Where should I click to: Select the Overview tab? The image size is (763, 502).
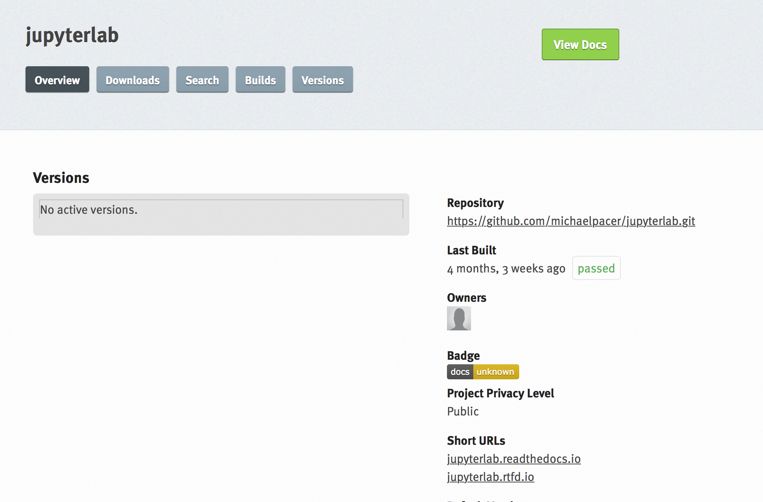(57, 79)
